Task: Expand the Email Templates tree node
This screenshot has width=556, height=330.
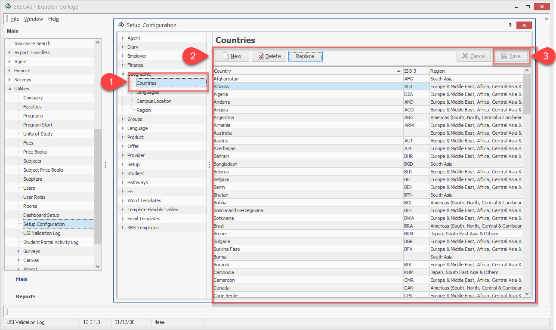Action: click(123, 219)
